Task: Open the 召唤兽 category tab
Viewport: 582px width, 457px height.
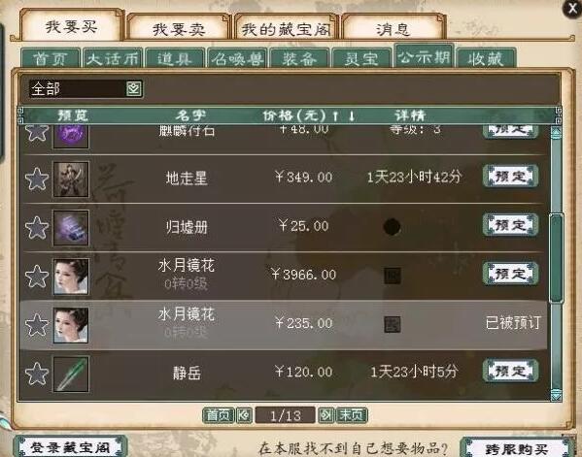Action: [x=237, y=58]
